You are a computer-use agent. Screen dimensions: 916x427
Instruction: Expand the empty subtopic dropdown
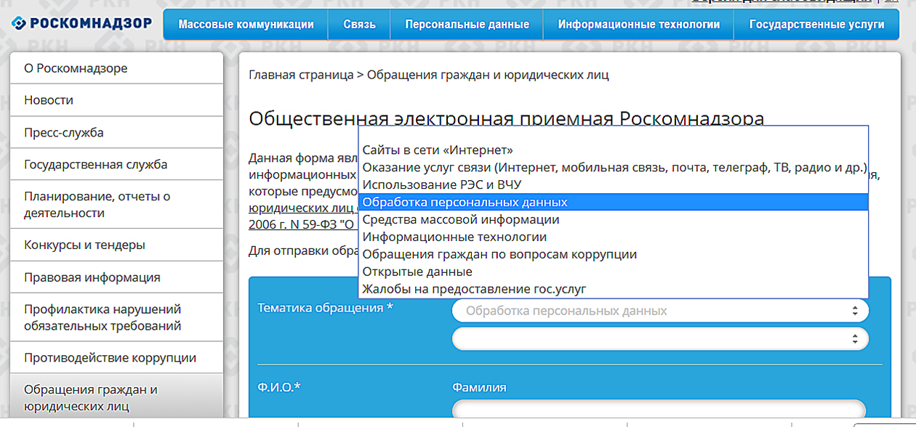[x=660, y=338]
